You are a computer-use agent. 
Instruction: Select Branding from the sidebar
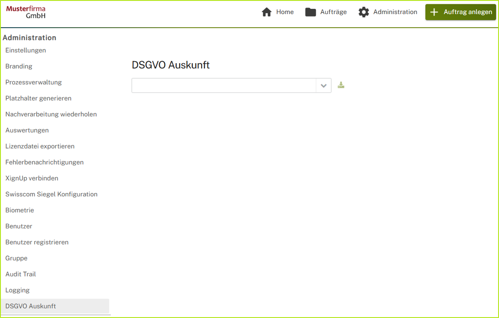[18, 66]
